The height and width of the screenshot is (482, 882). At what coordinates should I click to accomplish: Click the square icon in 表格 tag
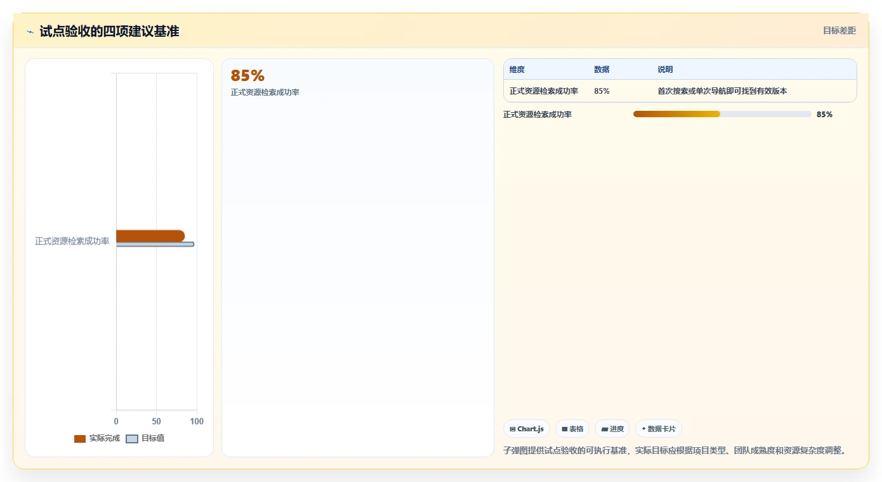[565, 429]
